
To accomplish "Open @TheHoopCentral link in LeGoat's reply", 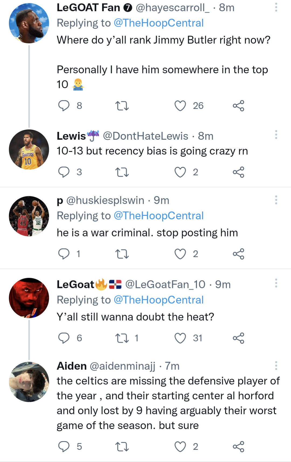I will (x=159, y=300).
